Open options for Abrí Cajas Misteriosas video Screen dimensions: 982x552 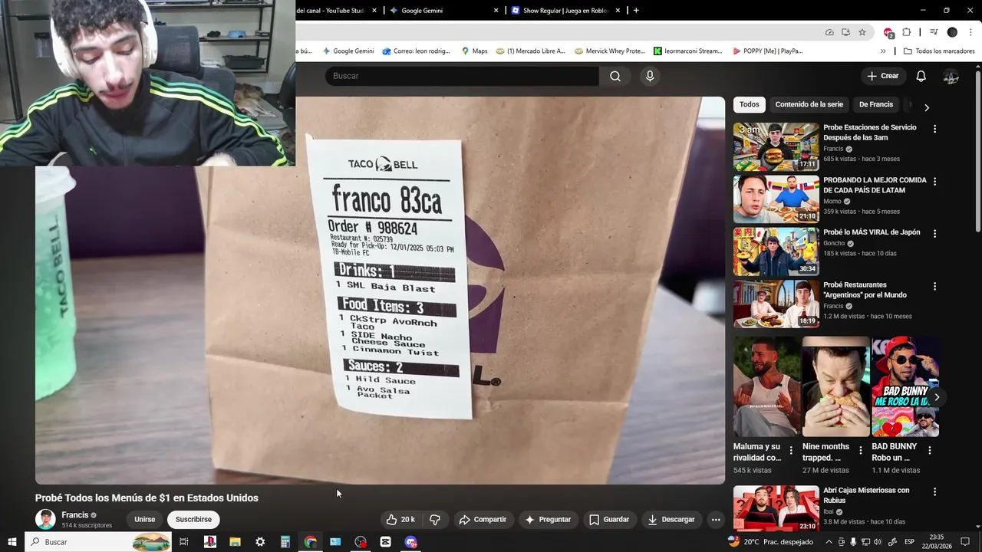coord(934,492)
